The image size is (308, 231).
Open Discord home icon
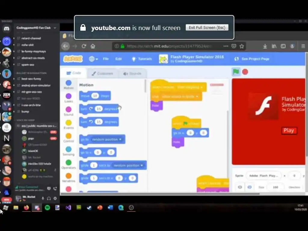pos(7,29)
